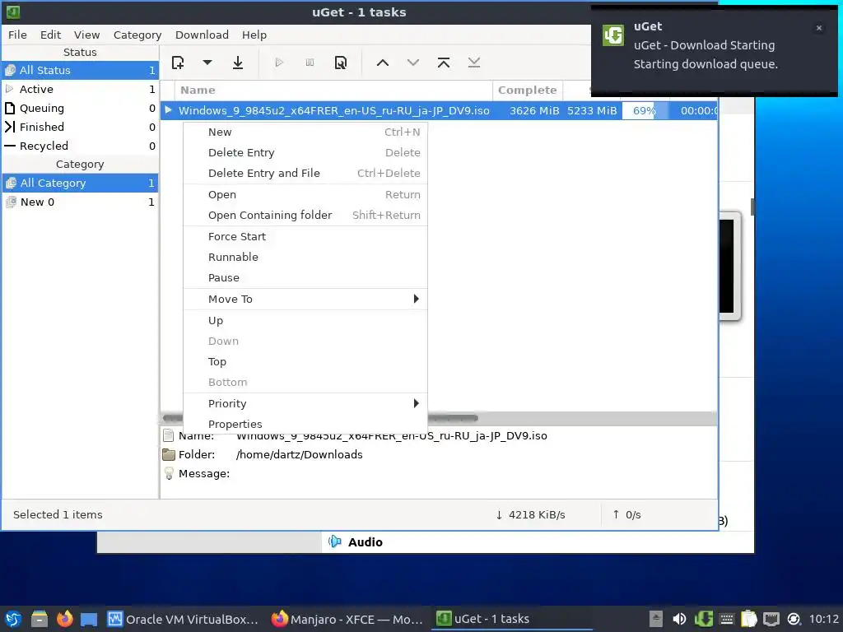Click the move to top toolbar icon
The image size is (843, 632).
point(444,63)
